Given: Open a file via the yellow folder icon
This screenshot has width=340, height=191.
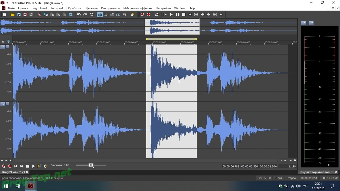Looking at the screenshot, I should tap(12, 14).
